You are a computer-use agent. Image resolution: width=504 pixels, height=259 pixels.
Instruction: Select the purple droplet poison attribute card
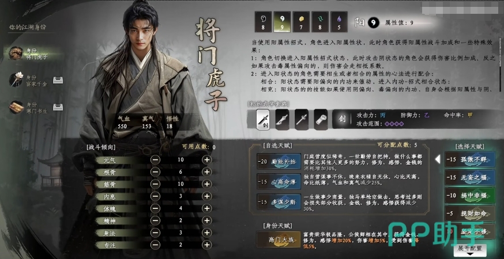pyautogui.click(x=338, y=22)
